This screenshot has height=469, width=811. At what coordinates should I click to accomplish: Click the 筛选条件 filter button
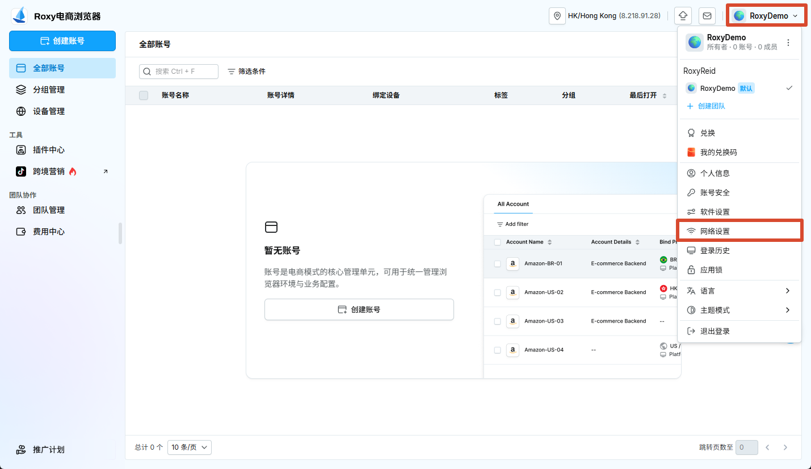pos(246,72)
